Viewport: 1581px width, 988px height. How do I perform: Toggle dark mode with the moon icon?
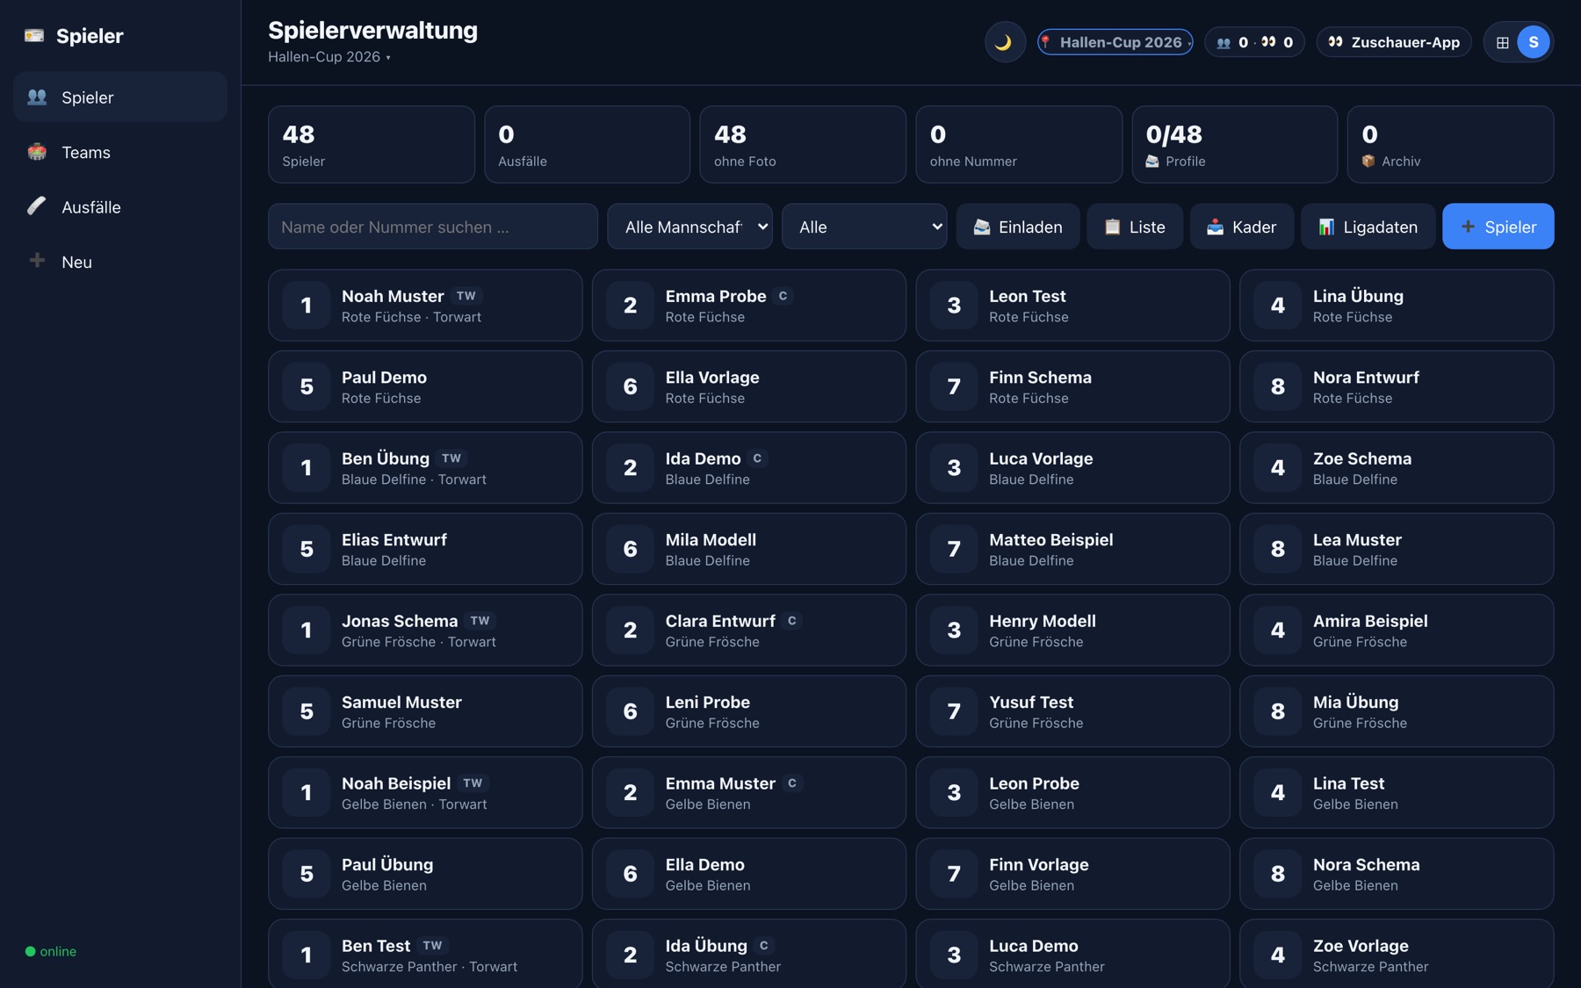[1004, 42]
